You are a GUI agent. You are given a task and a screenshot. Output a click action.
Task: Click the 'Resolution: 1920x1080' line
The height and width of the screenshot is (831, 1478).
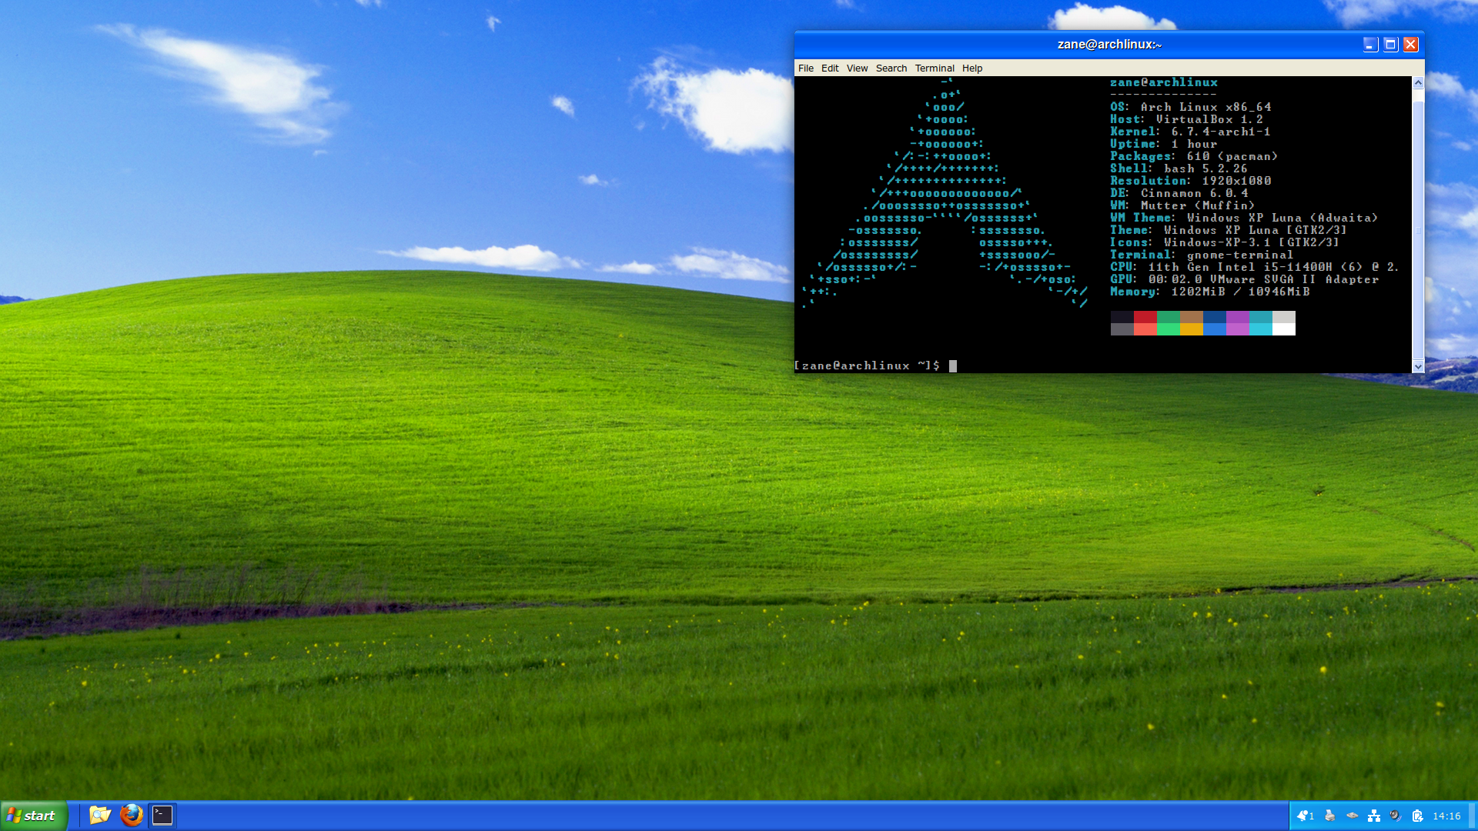pos(1190,181)
